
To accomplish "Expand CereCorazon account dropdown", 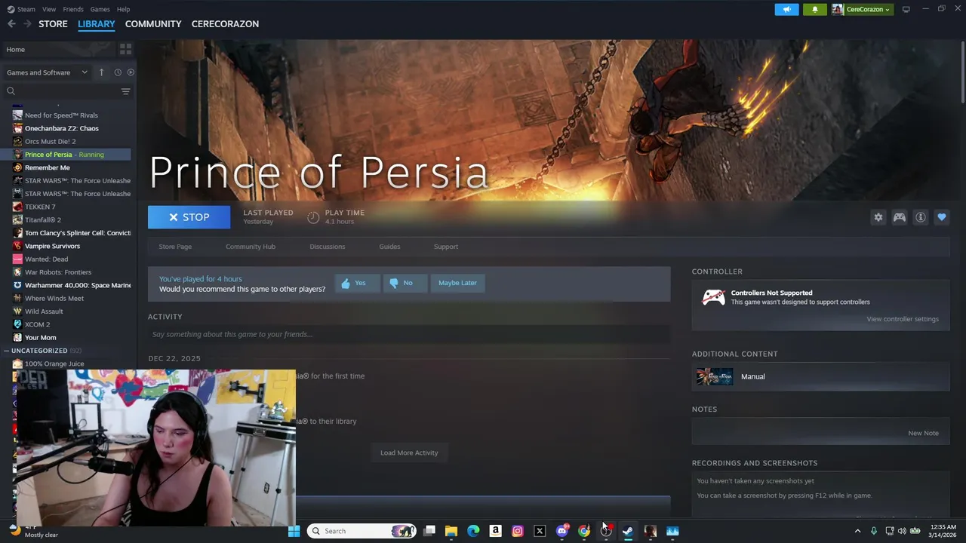I will (862, 9).
